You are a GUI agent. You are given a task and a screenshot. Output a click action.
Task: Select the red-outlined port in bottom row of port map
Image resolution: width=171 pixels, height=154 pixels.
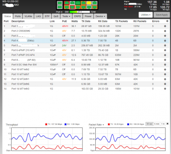point(72,7)
